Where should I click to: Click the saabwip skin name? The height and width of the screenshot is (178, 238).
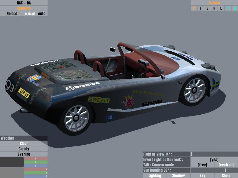click(x=24, y=8)
